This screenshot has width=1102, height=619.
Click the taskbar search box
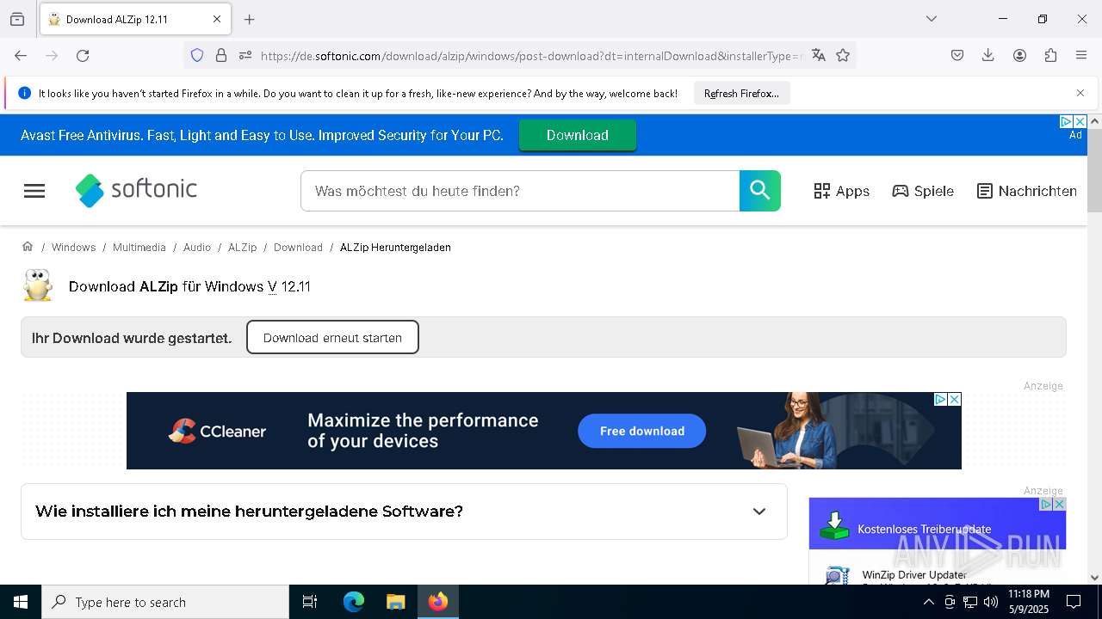[165, 602]
